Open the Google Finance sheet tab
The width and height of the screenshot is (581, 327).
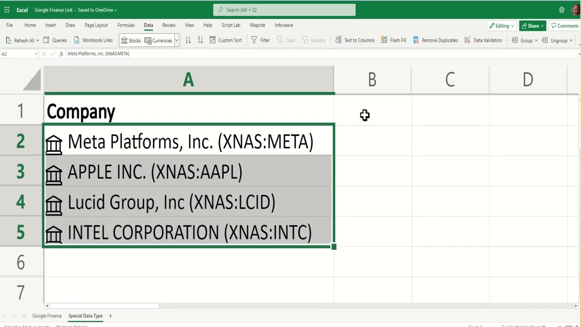pos(47,316)
